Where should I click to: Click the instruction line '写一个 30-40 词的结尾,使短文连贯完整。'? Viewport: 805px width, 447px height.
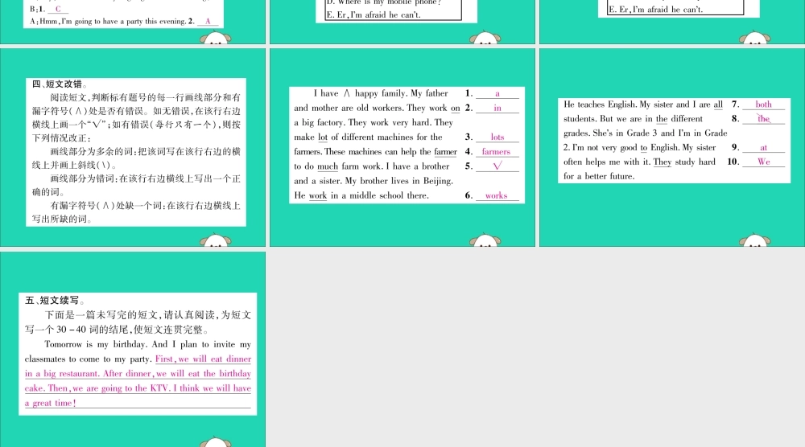pos(116,330)
